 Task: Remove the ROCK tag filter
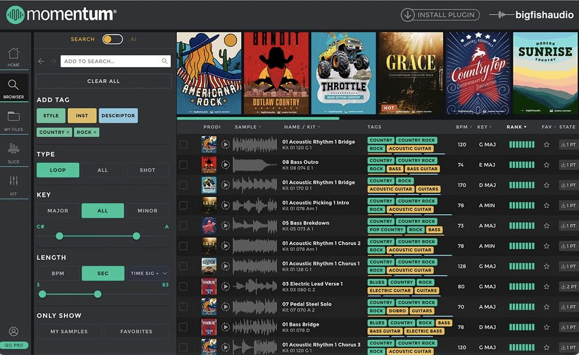(x=95, y=132)
